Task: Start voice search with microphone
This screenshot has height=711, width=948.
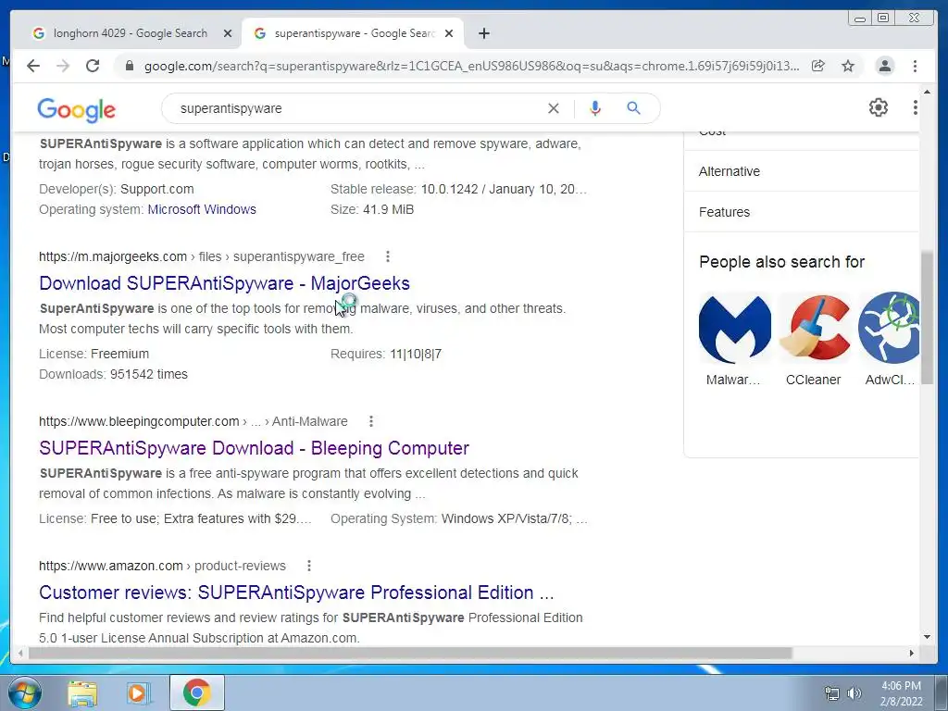Action: coord(595,108)
